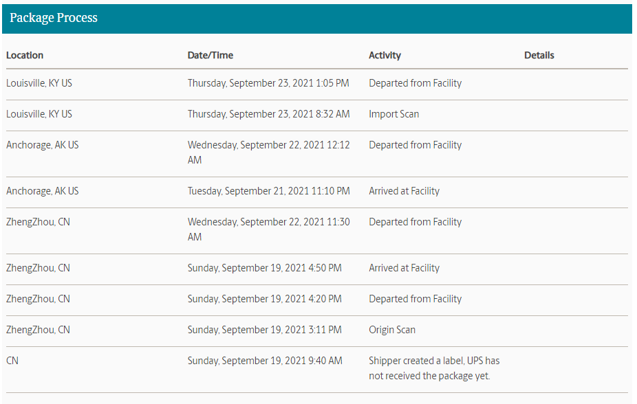
Task: Click the location cell reading only CN
Action: [12, 361]
